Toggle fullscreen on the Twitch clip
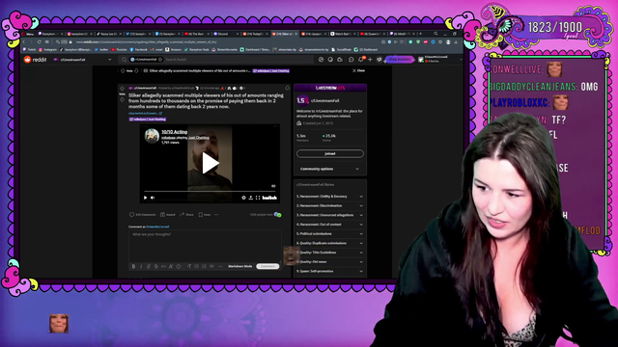618x347 pixels. click(258, 198)
